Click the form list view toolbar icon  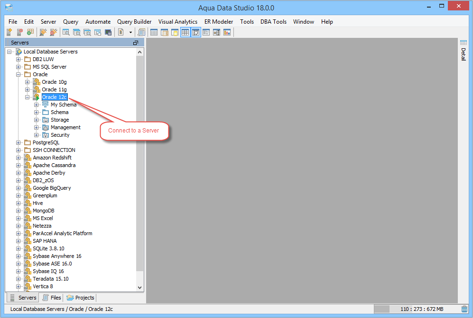click(206, 32)
